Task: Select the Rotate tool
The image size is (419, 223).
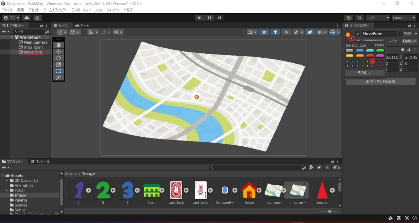Action: 58,58
